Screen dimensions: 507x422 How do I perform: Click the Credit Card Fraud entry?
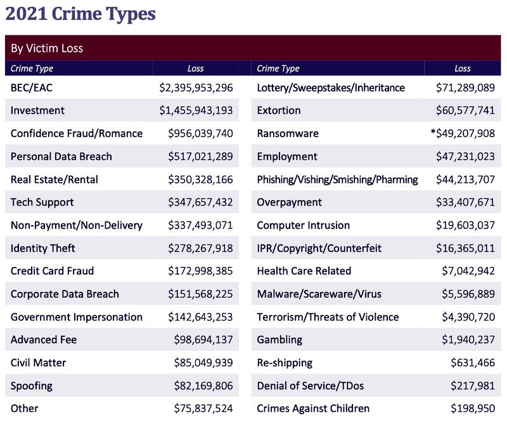[x=52, y=271]
